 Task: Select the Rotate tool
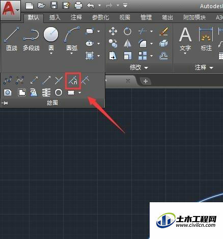127,31
